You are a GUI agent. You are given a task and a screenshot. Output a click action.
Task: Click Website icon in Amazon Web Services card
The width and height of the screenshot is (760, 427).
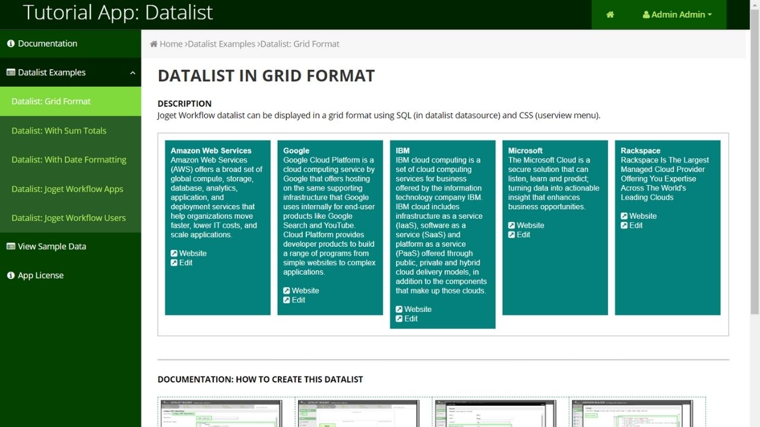point(174,253)
